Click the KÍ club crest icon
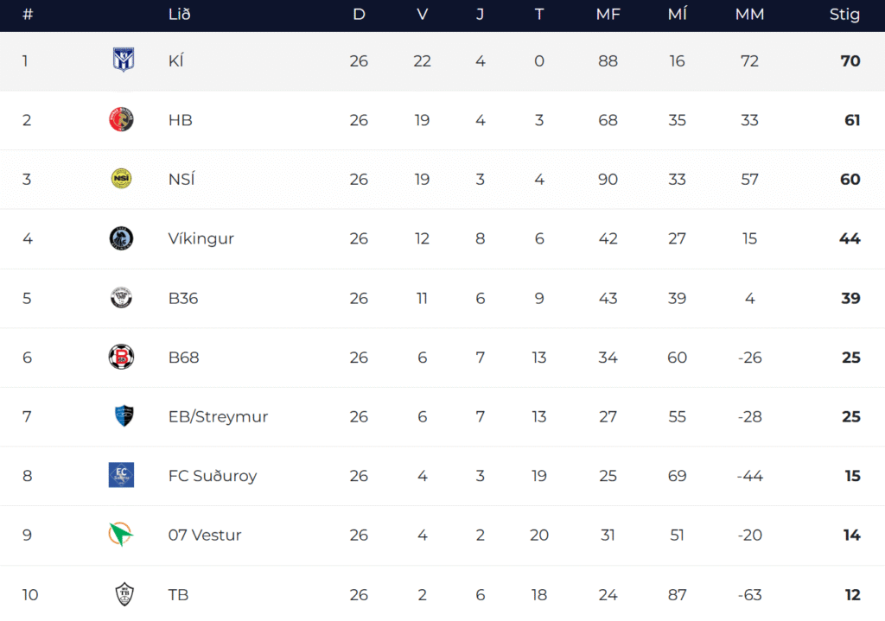This screenshot has width=885, height=621. click(x=122, y=60)
